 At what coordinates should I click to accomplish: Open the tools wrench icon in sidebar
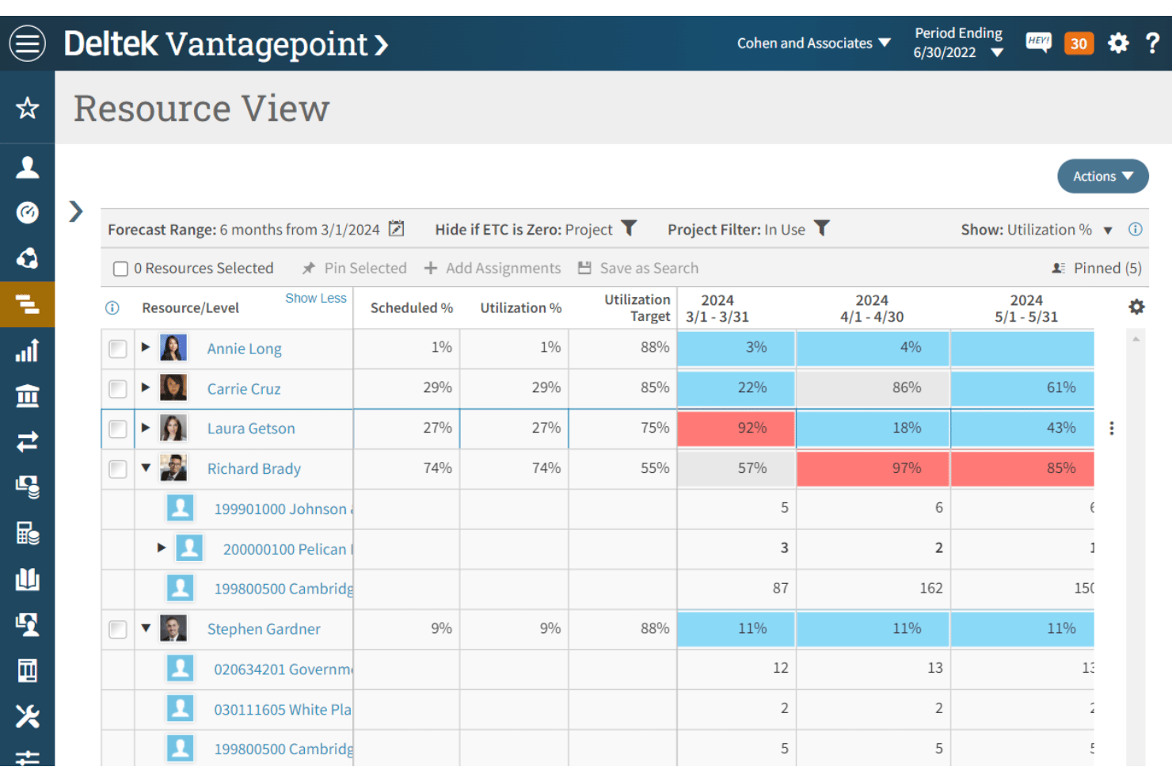pyautogui.click(x=28, y=716)
